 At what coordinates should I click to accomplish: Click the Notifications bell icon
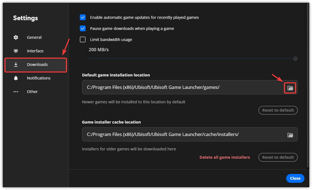(16, 78)
